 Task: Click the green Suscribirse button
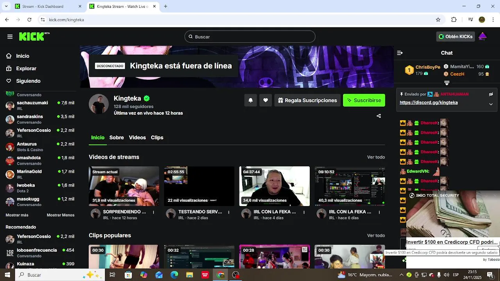(x=364, y=100)
